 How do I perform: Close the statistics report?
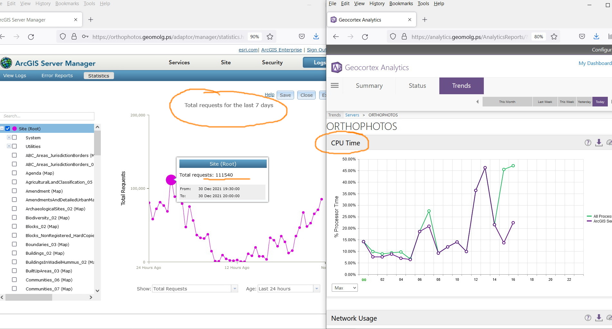307,95
